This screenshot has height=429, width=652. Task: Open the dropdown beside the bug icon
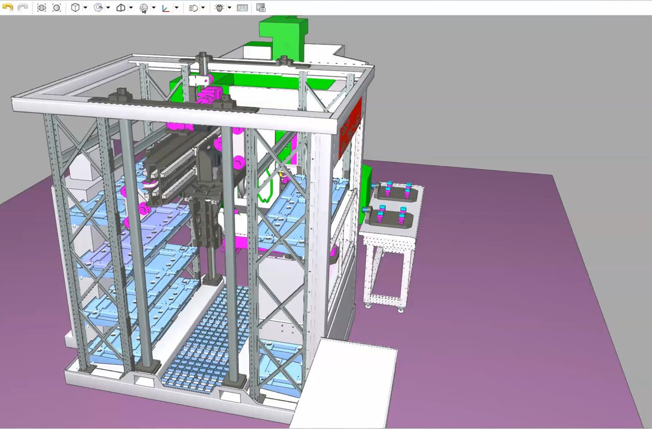(x=229, y=8)
